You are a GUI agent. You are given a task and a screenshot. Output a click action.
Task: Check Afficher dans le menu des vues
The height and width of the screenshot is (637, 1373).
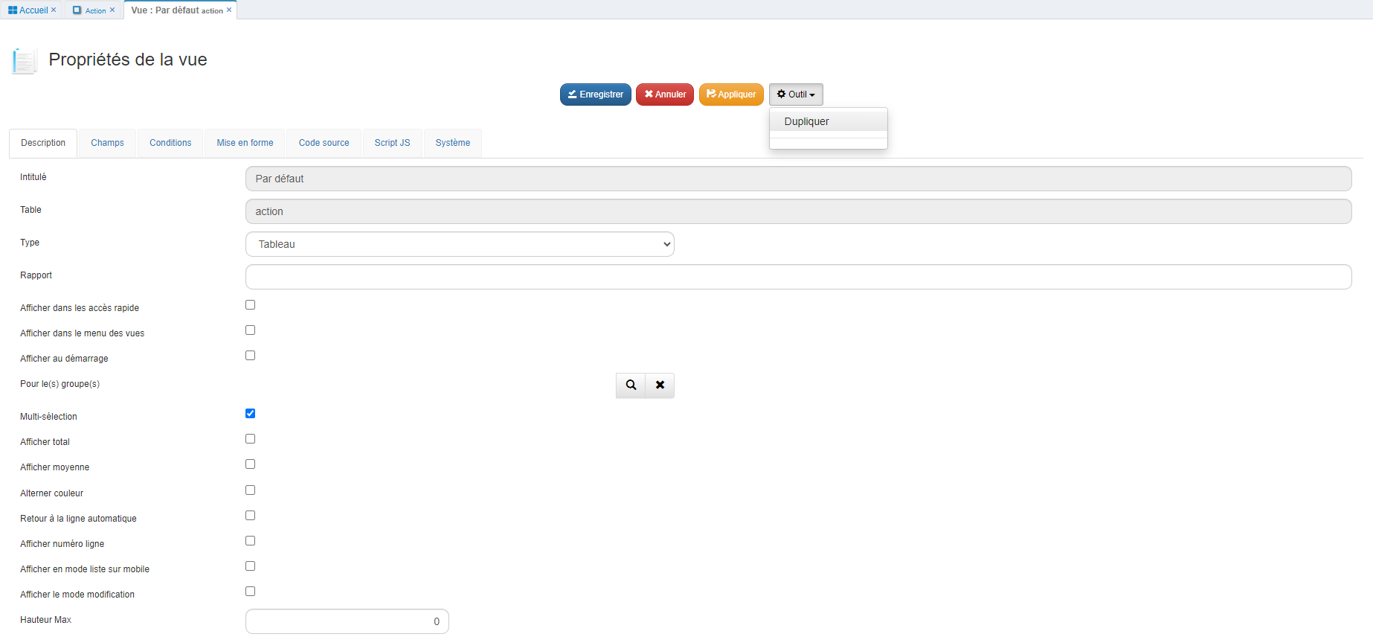click(250, 330)
